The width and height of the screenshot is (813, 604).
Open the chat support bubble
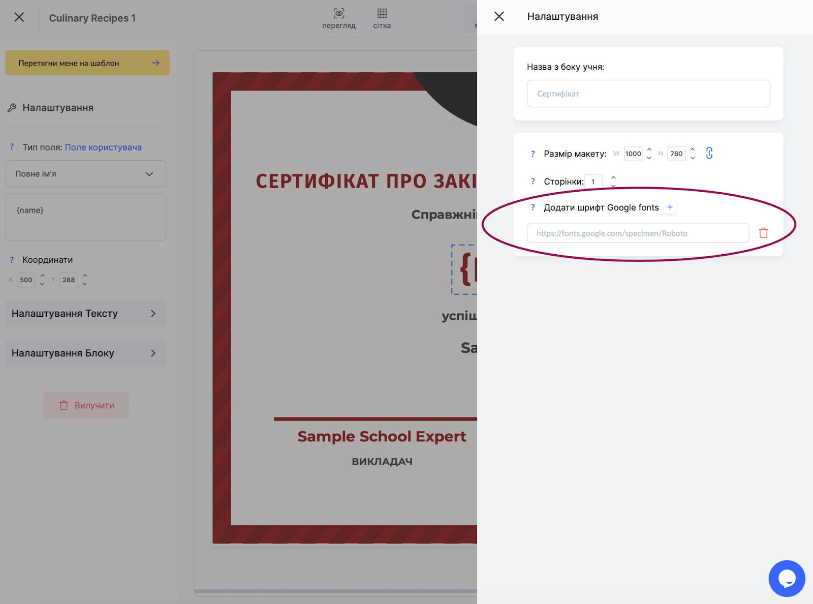787,578
